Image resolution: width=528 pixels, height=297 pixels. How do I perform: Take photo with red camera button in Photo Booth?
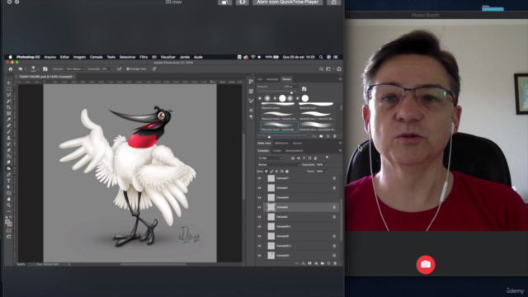[x=426, y=264]
